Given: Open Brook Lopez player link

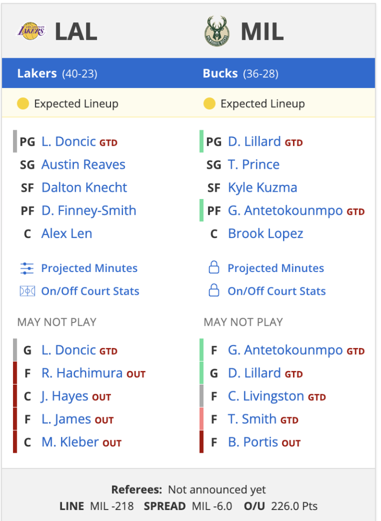Looking at the screenshot, I should click(x=266, y=233).
